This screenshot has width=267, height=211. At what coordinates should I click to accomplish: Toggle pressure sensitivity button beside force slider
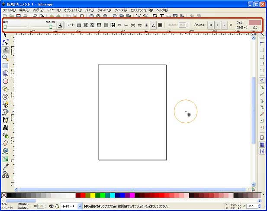click(x=60, y=25)
